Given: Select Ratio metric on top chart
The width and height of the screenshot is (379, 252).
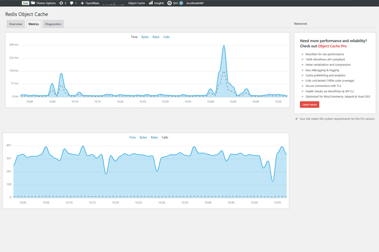Looking at the screenshot, I should [x=155, y=37].
